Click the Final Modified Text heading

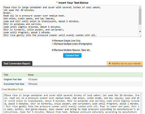[12, 89]
